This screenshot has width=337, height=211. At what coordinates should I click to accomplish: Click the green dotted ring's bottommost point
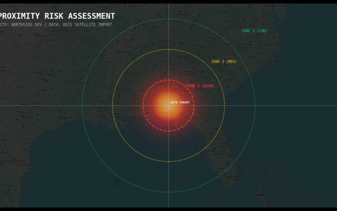click(x=168, y=192)
